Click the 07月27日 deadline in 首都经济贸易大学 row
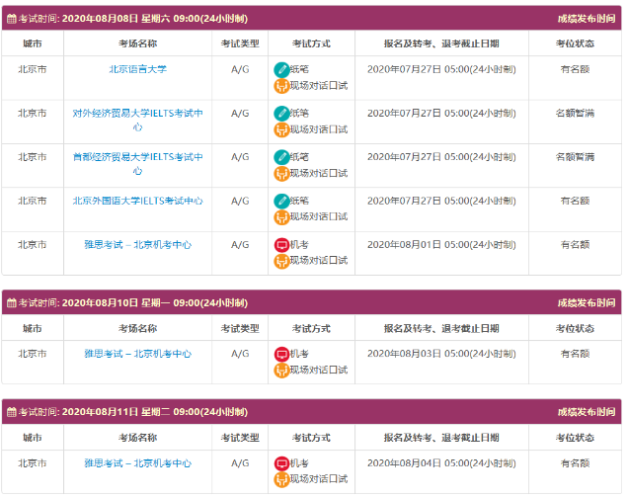The height and width of the screenshot is (499, 628). (x=441, y=157)
